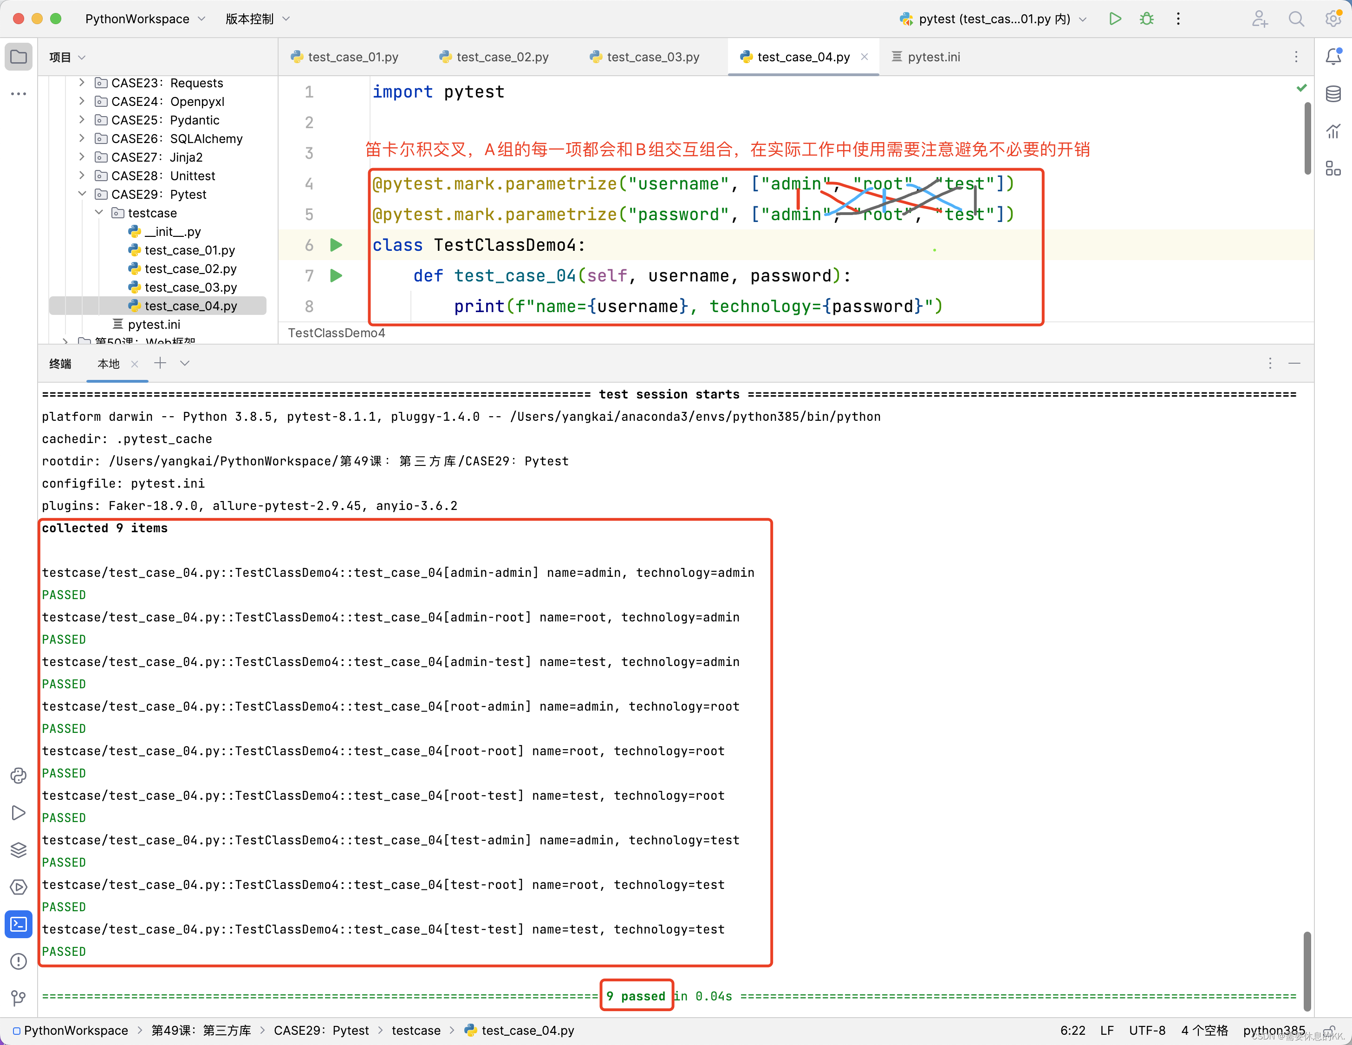Start debugging with the bug icon

click(x=1146, y=19)
